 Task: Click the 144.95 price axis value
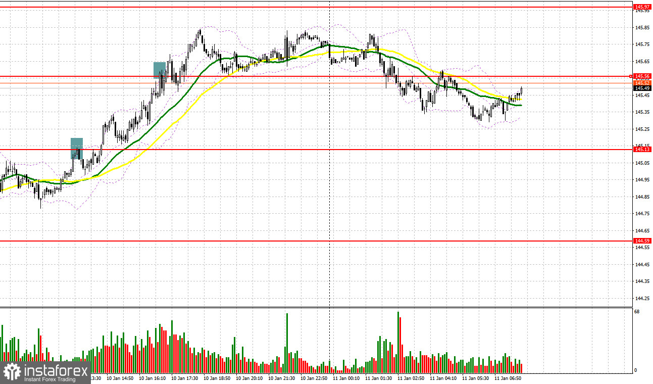click(x=642, y=179)
